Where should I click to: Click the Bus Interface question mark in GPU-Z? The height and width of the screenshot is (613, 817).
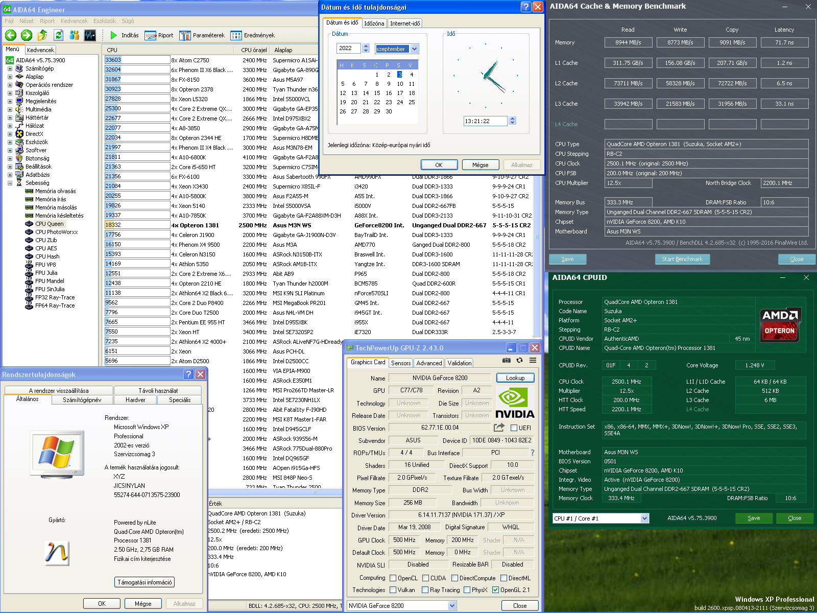(x=533, y=453)
